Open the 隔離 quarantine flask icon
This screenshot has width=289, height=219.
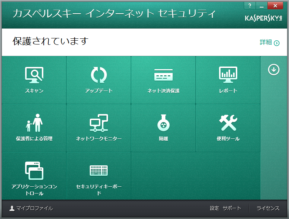coord(164,123)
